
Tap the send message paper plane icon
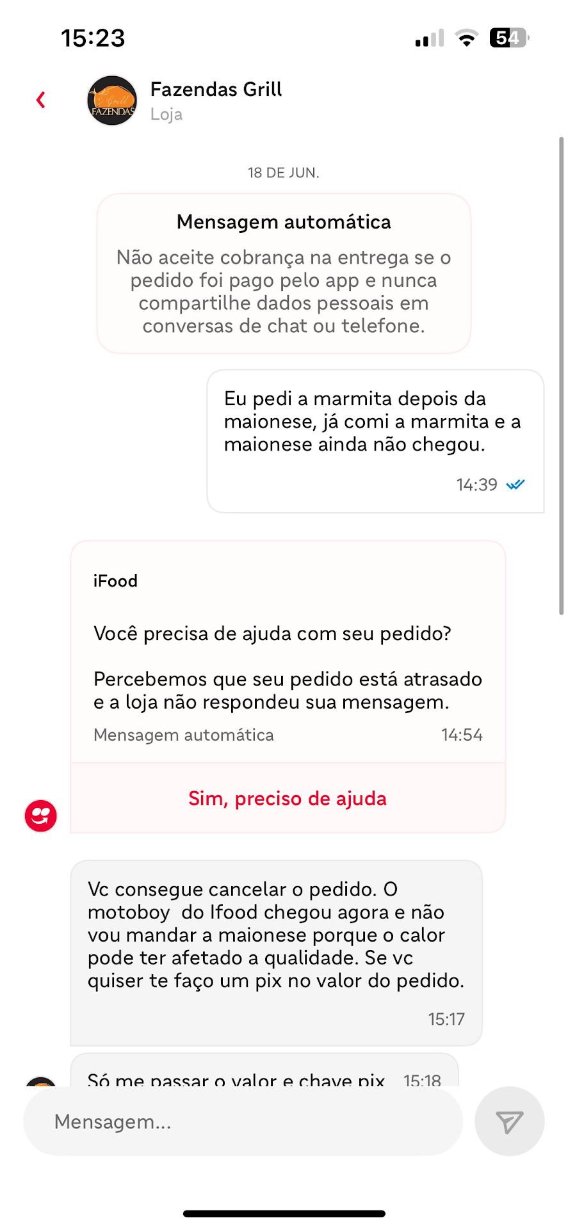509,1121
